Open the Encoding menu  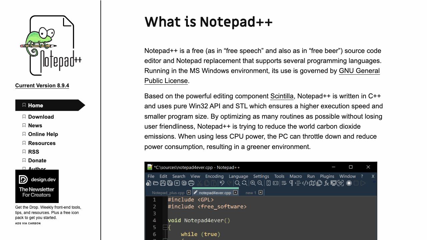click(215, 176)
